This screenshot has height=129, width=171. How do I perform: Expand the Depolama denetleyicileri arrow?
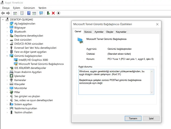pos(7,36)
